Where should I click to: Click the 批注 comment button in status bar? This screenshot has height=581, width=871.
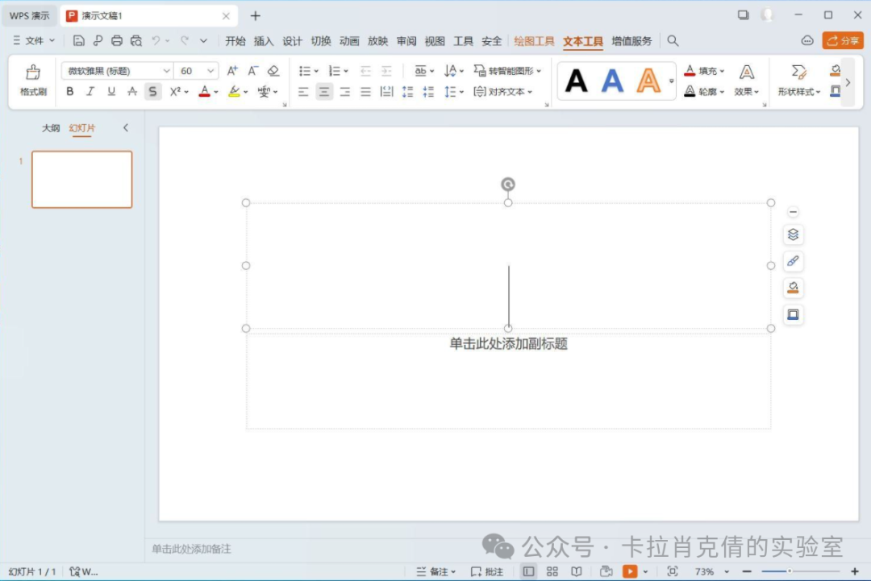tap(487, 571)
